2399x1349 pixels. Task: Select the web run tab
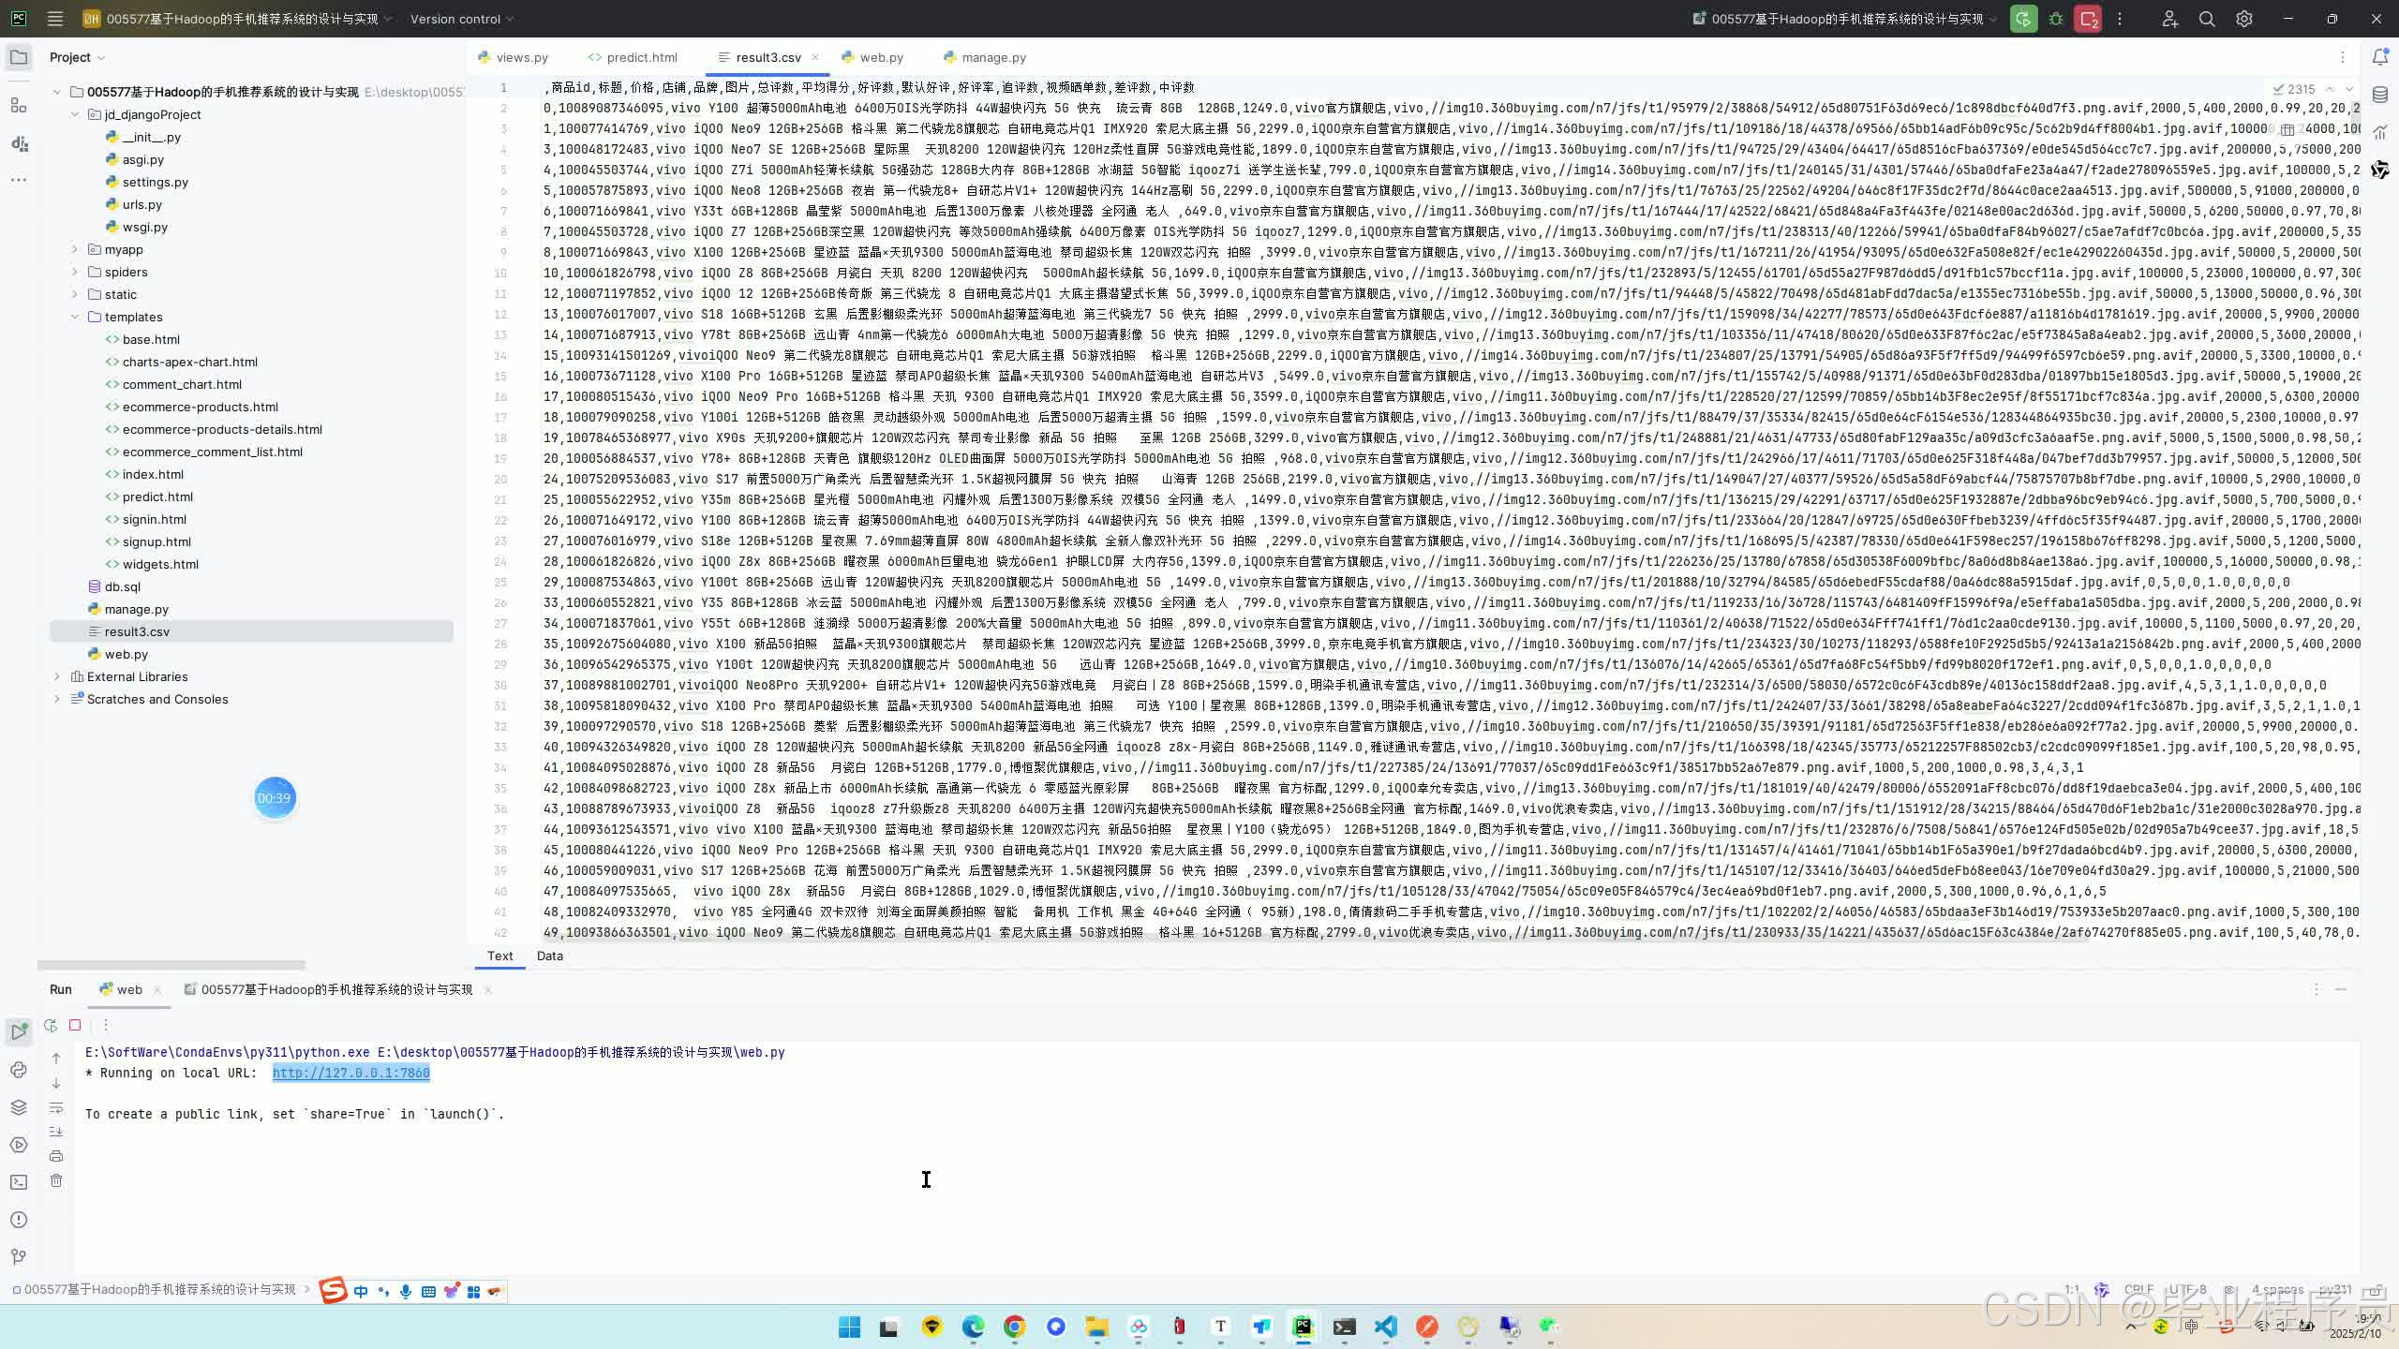coord(129,989)
